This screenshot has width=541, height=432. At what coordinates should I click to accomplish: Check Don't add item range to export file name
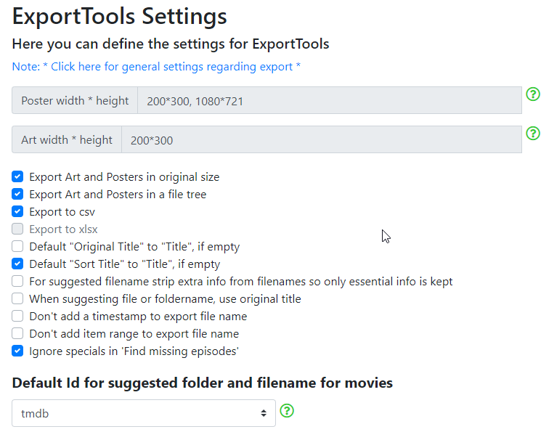click(x=17, y=333)
